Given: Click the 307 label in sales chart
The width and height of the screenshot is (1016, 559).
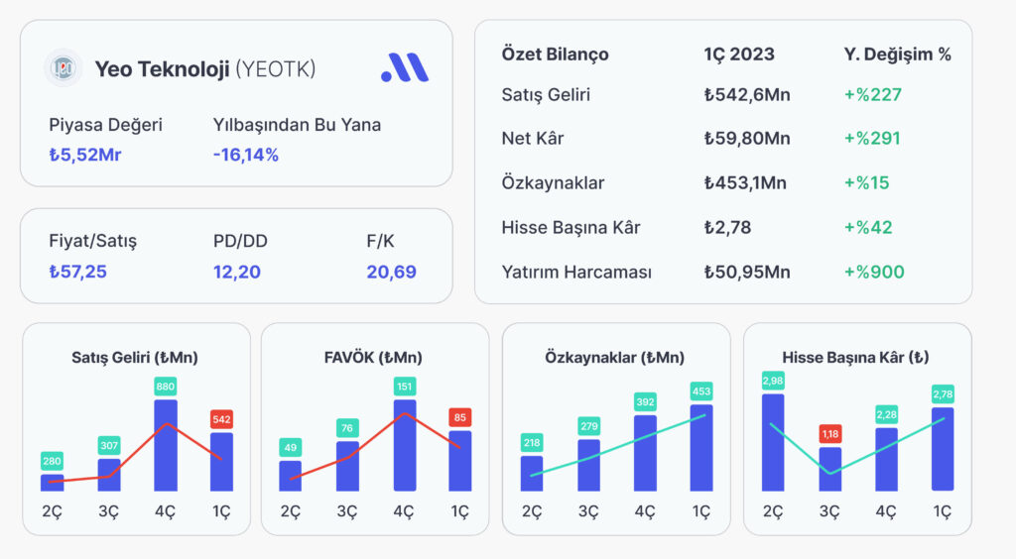Looking at the screenshot, I should click(109, 445).
